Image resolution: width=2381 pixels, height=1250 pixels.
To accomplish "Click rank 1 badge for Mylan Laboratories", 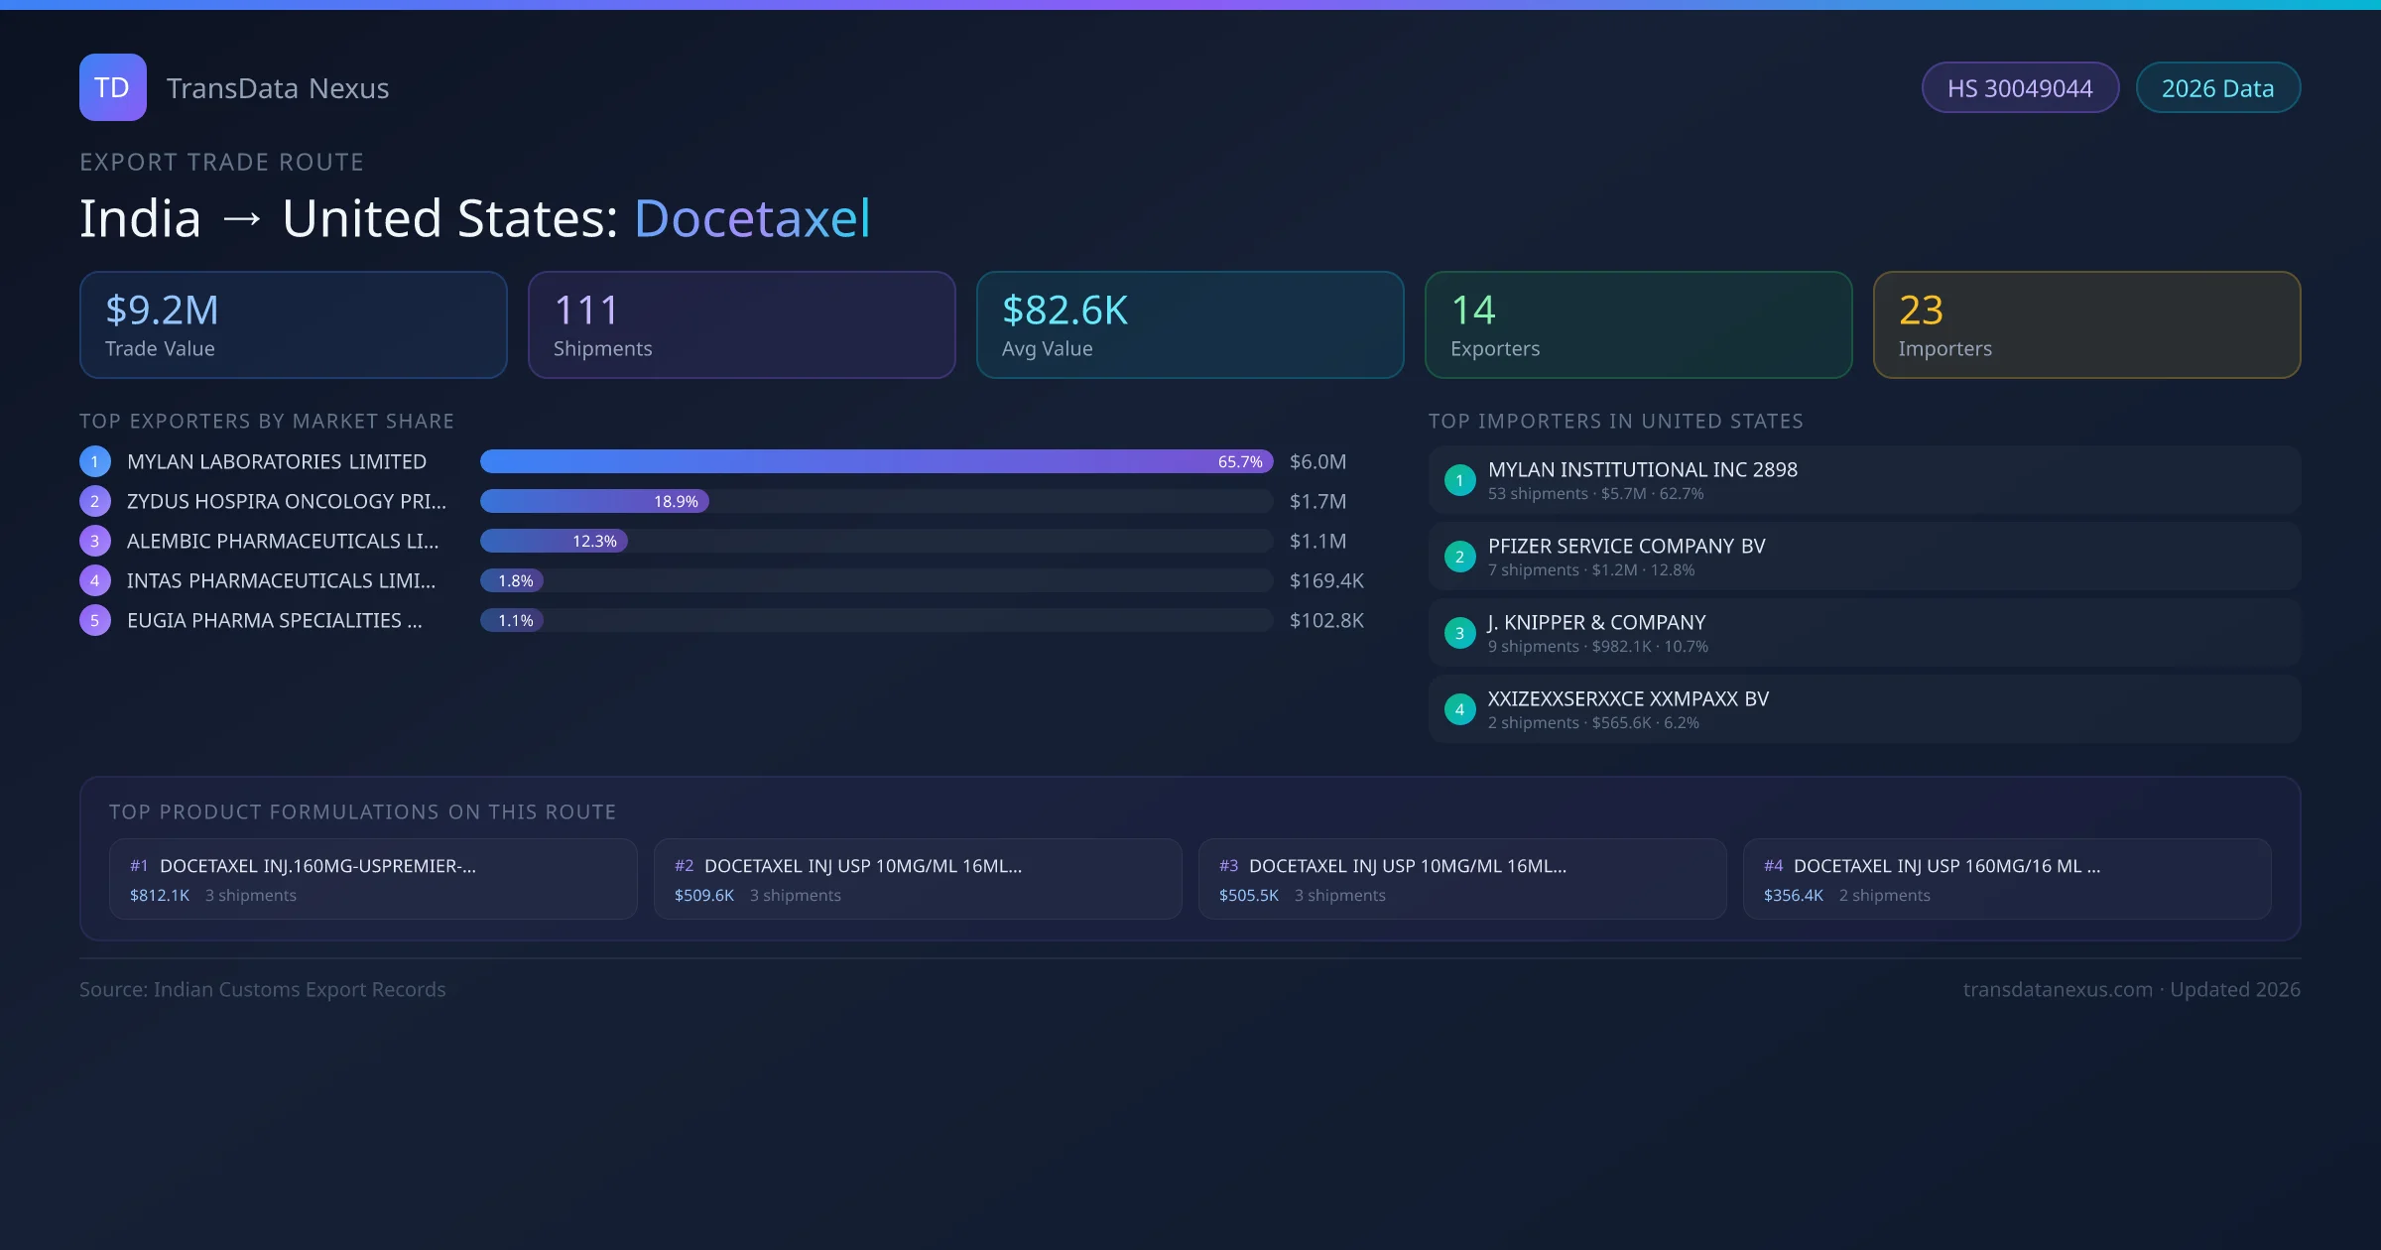I will coord(94,461).
